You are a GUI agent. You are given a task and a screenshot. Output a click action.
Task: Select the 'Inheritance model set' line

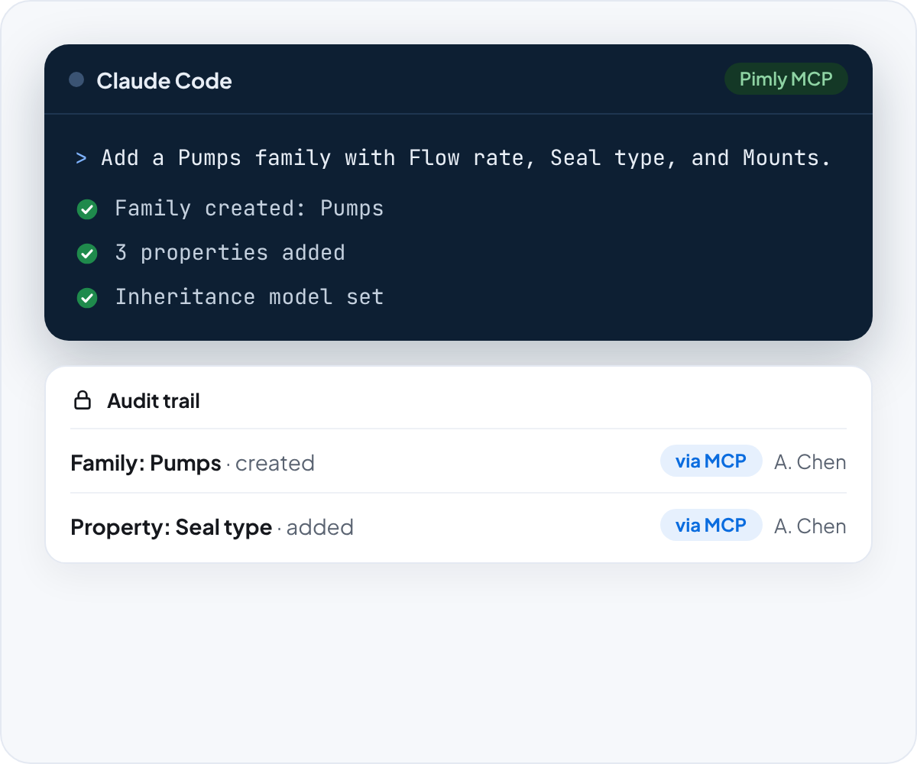249,297
